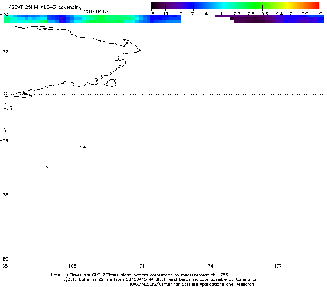Pick the black end of the color bar
This screenshot has width=327, height=287.
click(154, 6)
